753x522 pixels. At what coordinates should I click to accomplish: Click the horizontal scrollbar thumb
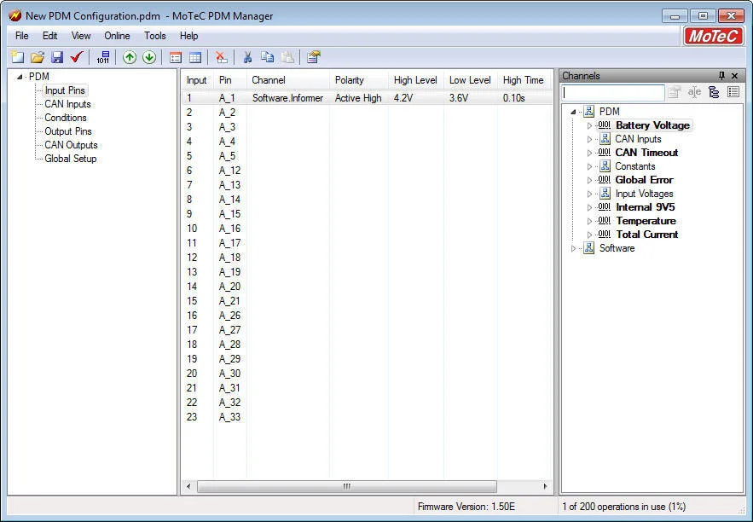(x=347, y=486)
